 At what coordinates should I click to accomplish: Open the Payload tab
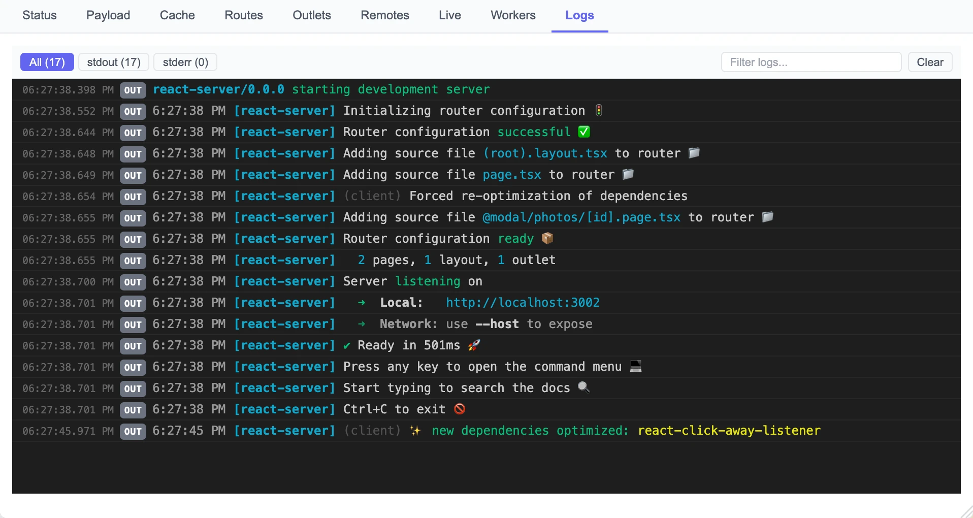[108, 15]
